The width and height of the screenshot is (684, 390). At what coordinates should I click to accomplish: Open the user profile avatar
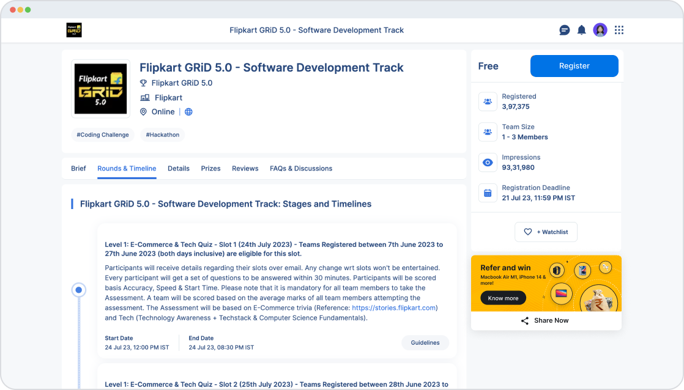(600, 30)
